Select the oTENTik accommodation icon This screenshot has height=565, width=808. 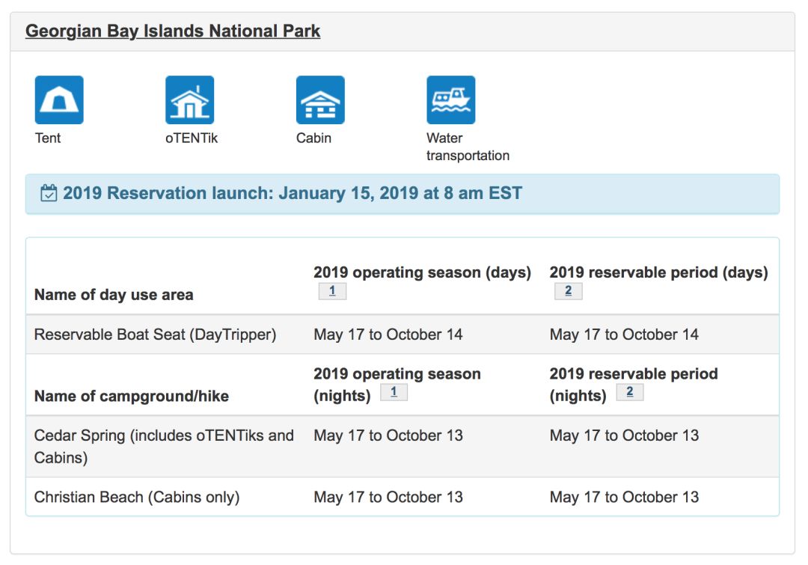click(x=189, y=100)
